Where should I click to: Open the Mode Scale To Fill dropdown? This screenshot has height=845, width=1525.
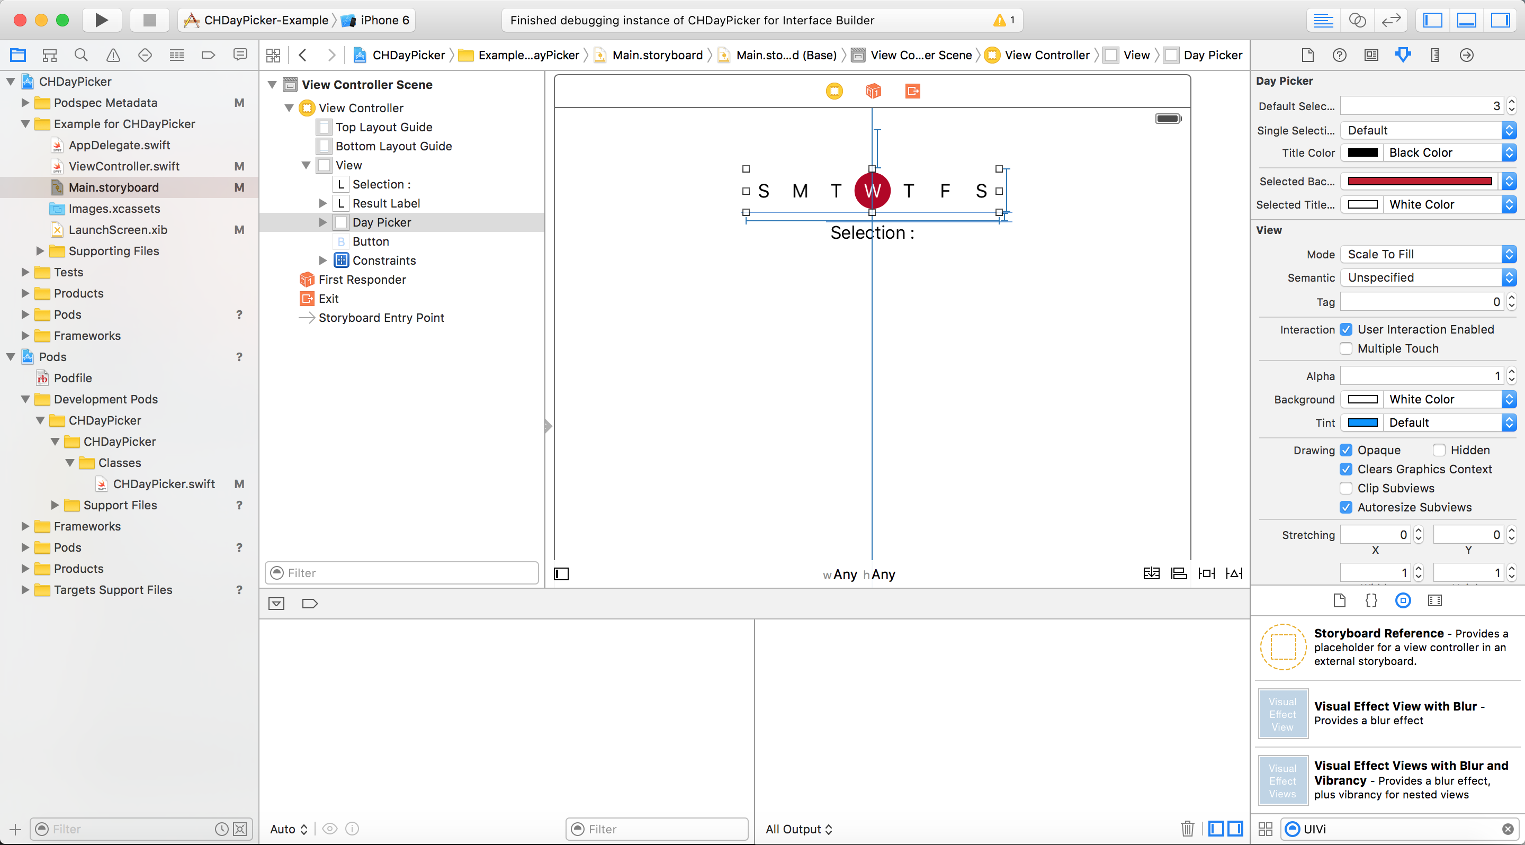(1428, 255)
